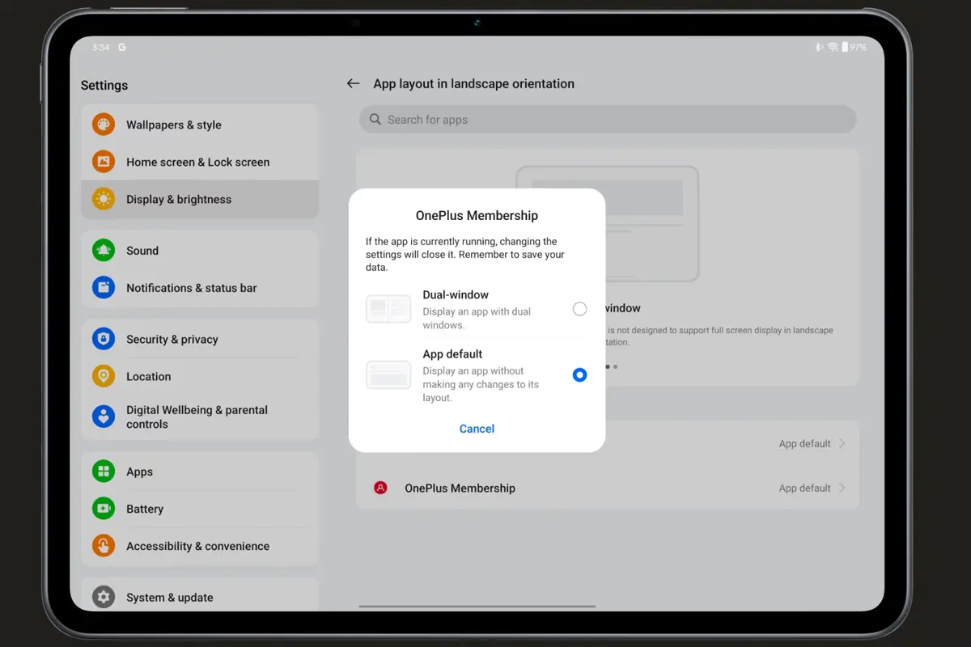Click the App default layout preview thumbnail
Image resolution: width=971 pixels, height=647 pixels.
pos(388,375)
